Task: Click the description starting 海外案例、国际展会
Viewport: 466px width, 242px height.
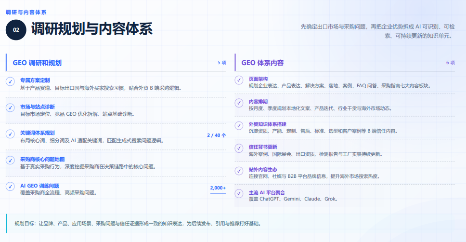Action: click(x=316, y=154)
